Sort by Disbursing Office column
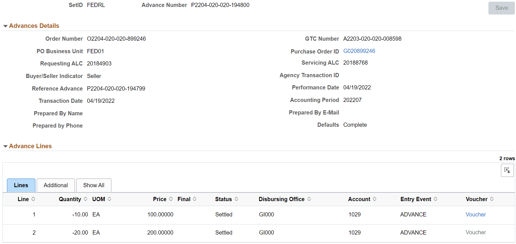This screenshot has width=516, height=244. tap(285, 199)
